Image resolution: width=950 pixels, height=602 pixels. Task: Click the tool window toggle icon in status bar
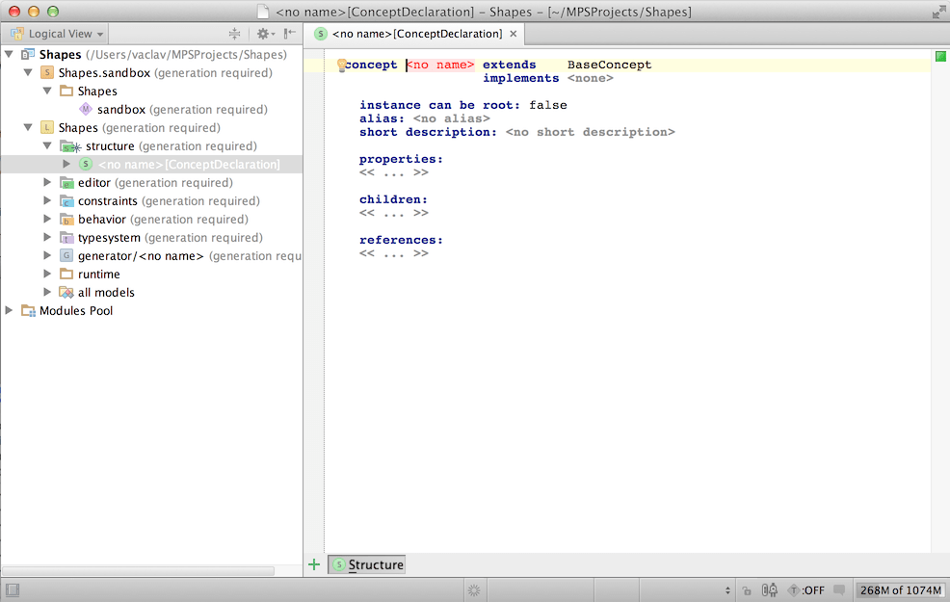point(13,589)
